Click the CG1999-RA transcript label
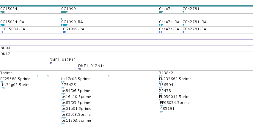The height and width of the screenshot is (125, 253). click(72, 22)
